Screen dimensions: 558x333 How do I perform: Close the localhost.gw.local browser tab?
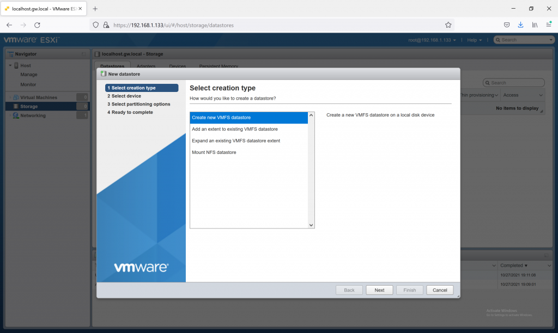point(80,9)
